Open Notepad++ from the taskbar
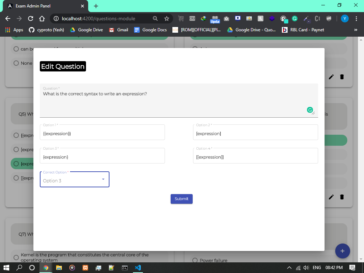The width and height of the screenshot is (364, 273). point(111,268)
